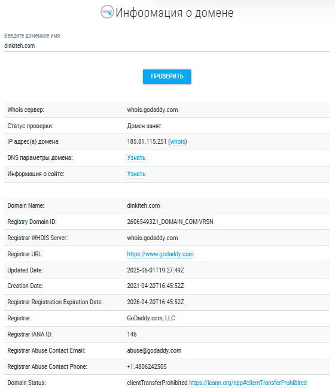
Task: Click Registrar Abuse Contact Email: label
Action: [47, 351]
